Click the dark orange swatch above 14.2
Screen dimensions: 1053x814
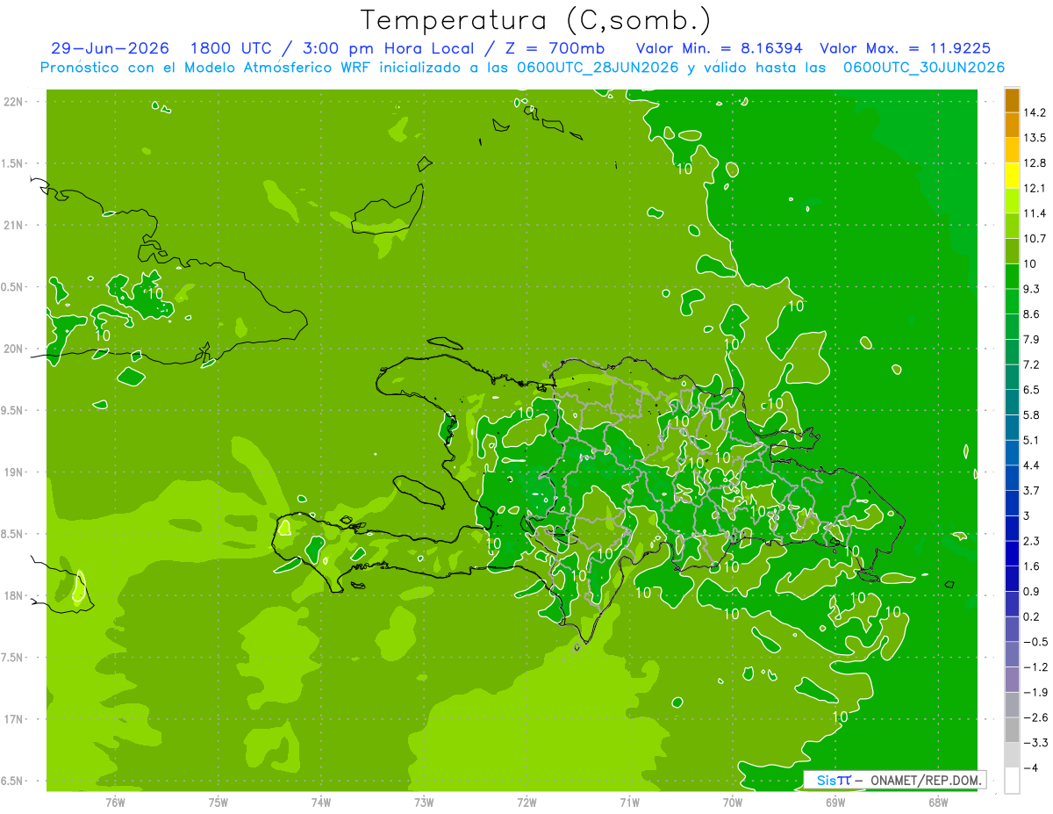[1012, 100]
